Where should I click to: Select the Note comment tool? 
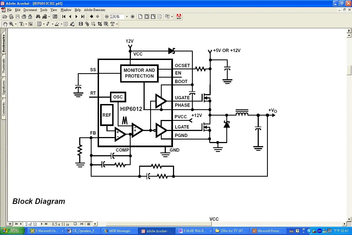(39, 24)
